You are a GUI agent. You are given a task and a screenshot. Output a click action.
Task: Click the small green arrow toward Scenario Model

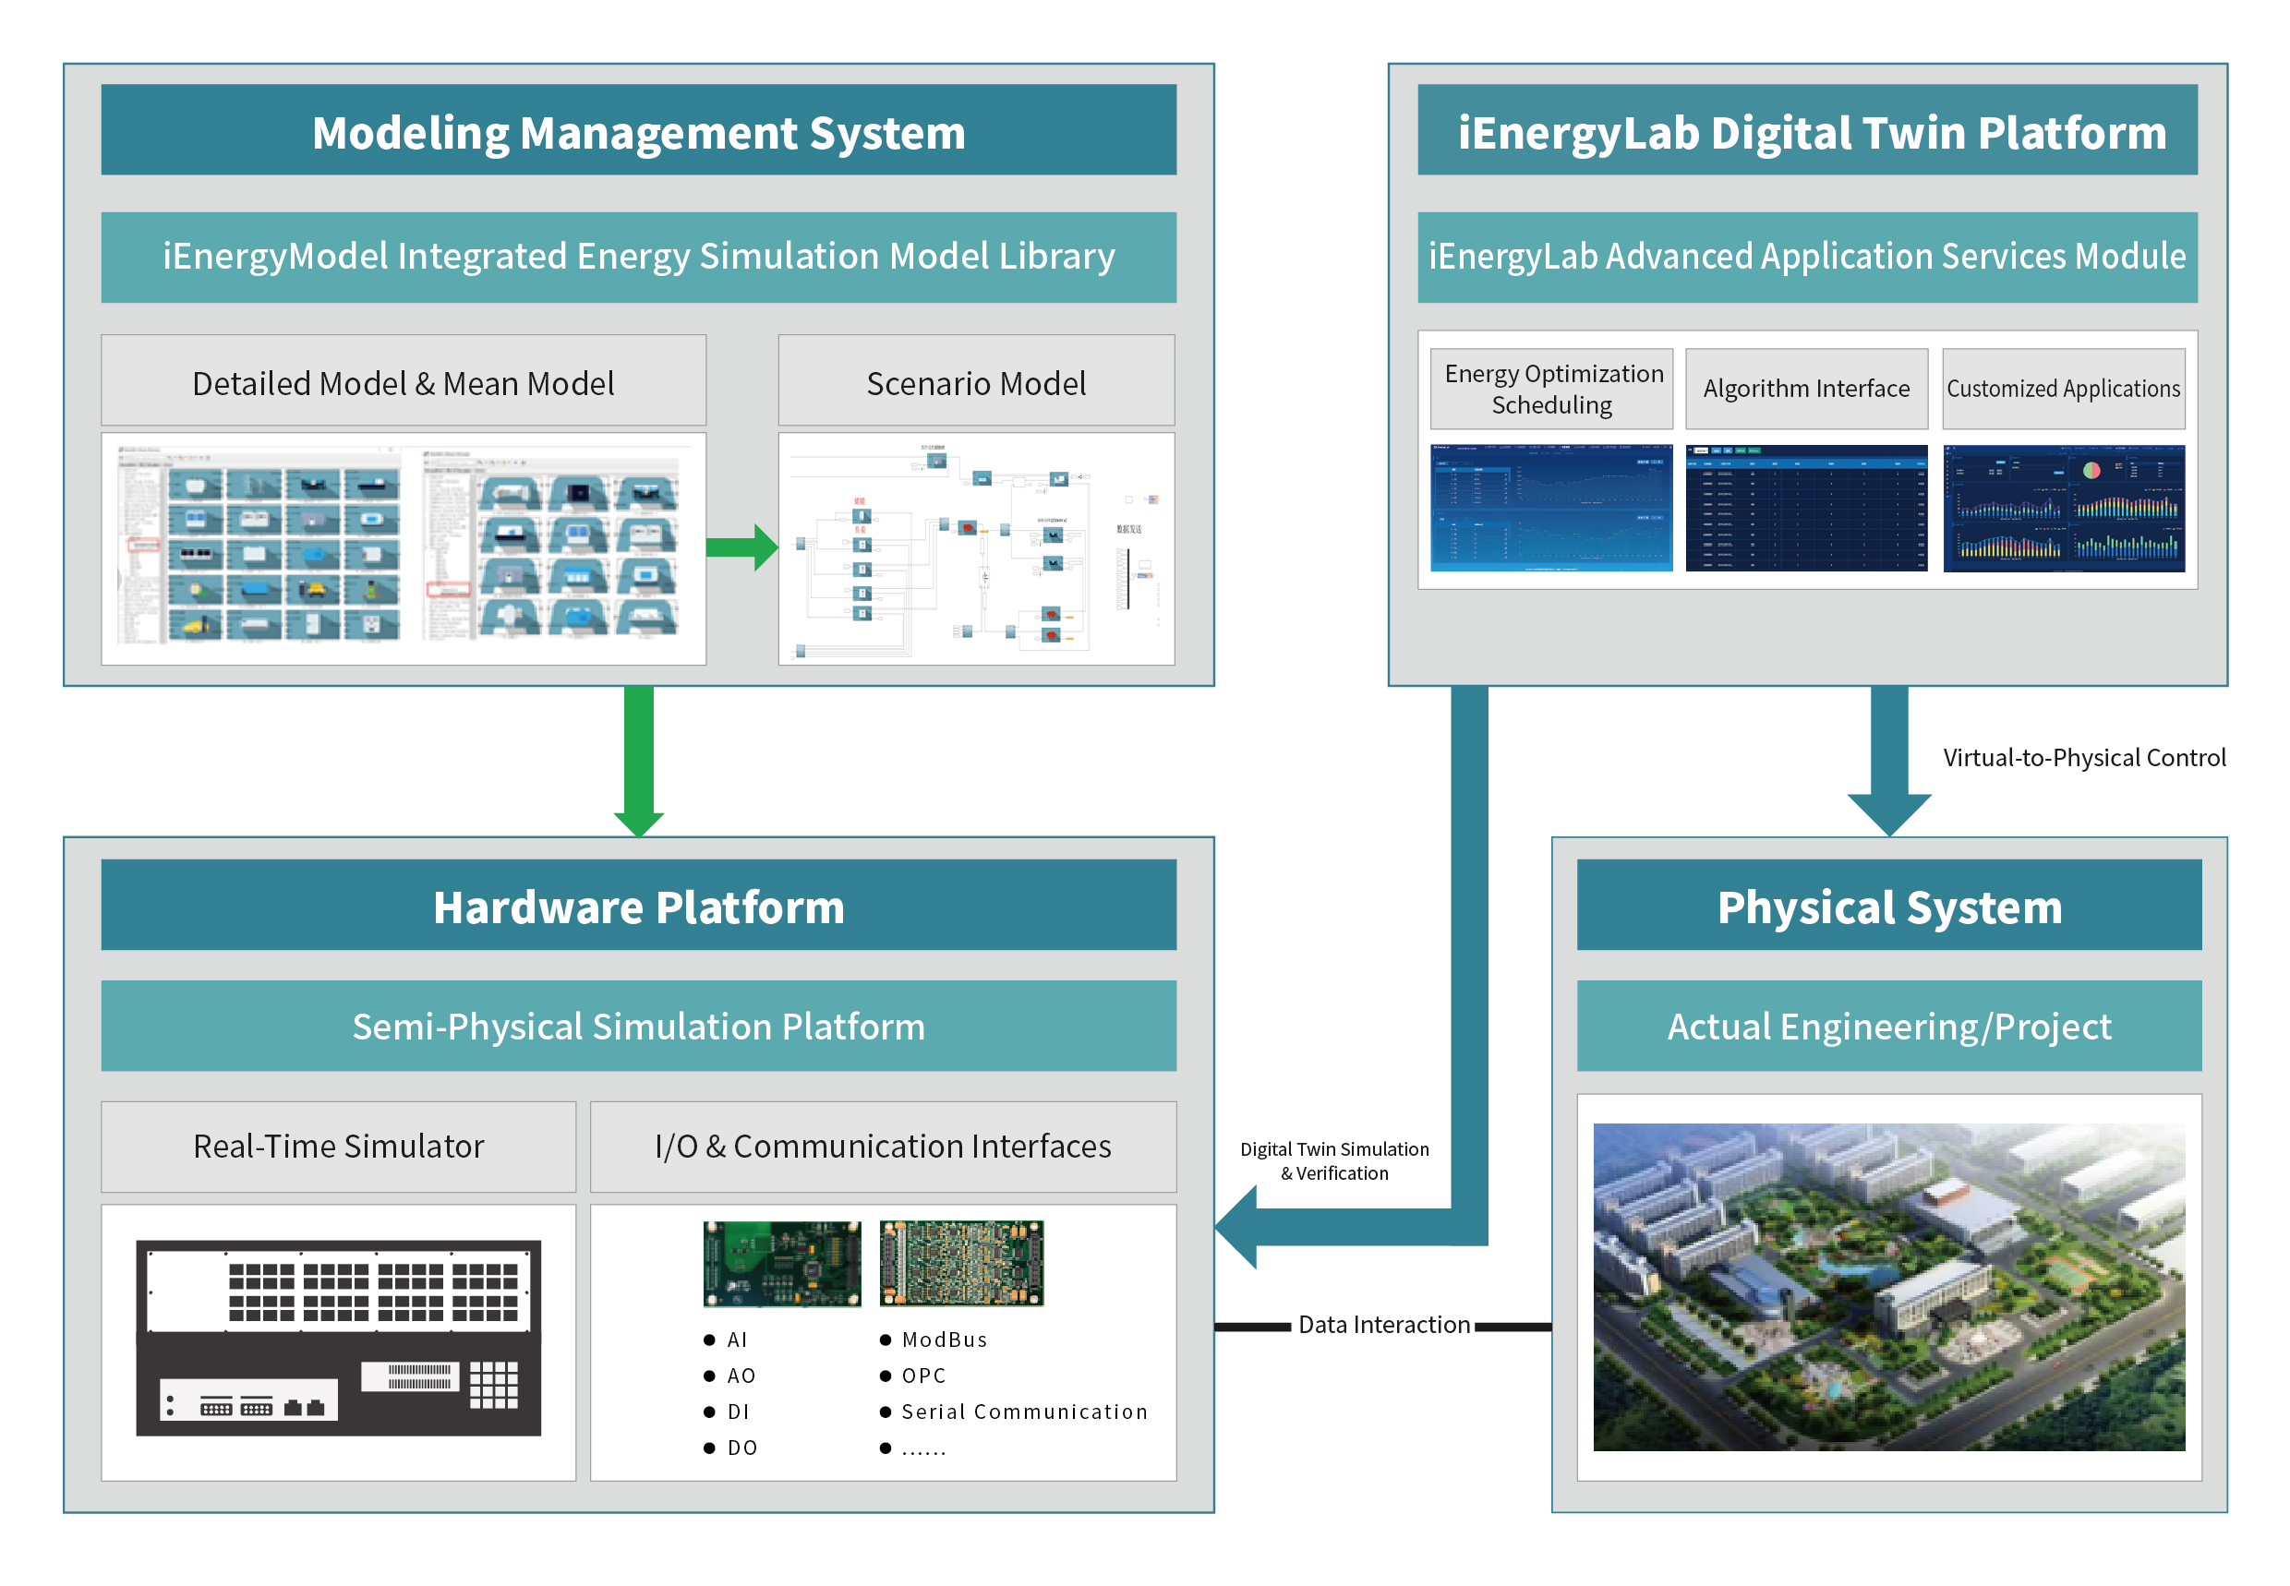coord(741,547)
